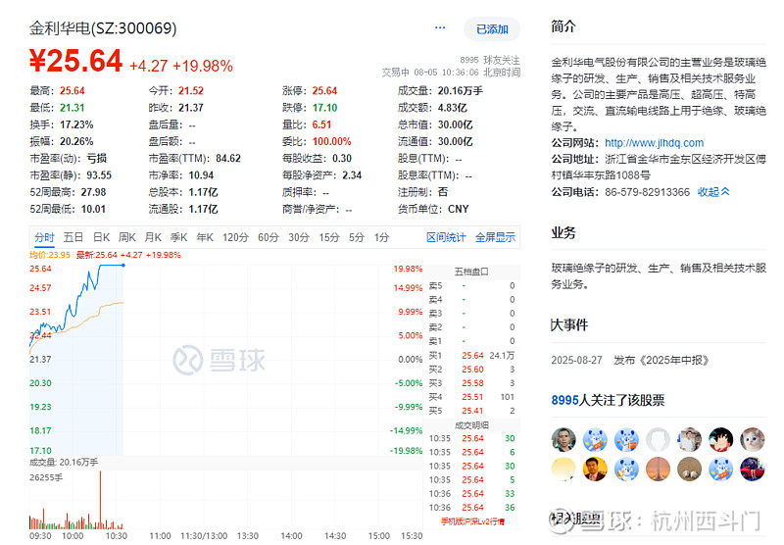Click the 买2 bid price 25.60

[472, 370]
